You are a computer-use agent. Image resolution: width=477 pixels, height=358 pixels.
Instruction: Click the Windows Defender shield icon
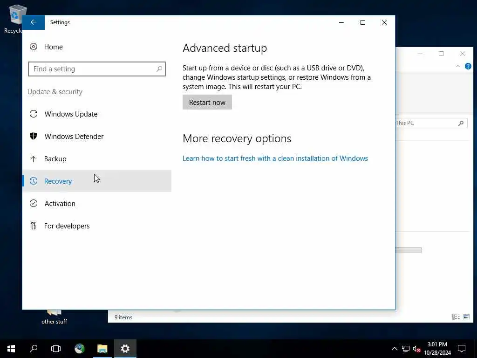(34, 136)
